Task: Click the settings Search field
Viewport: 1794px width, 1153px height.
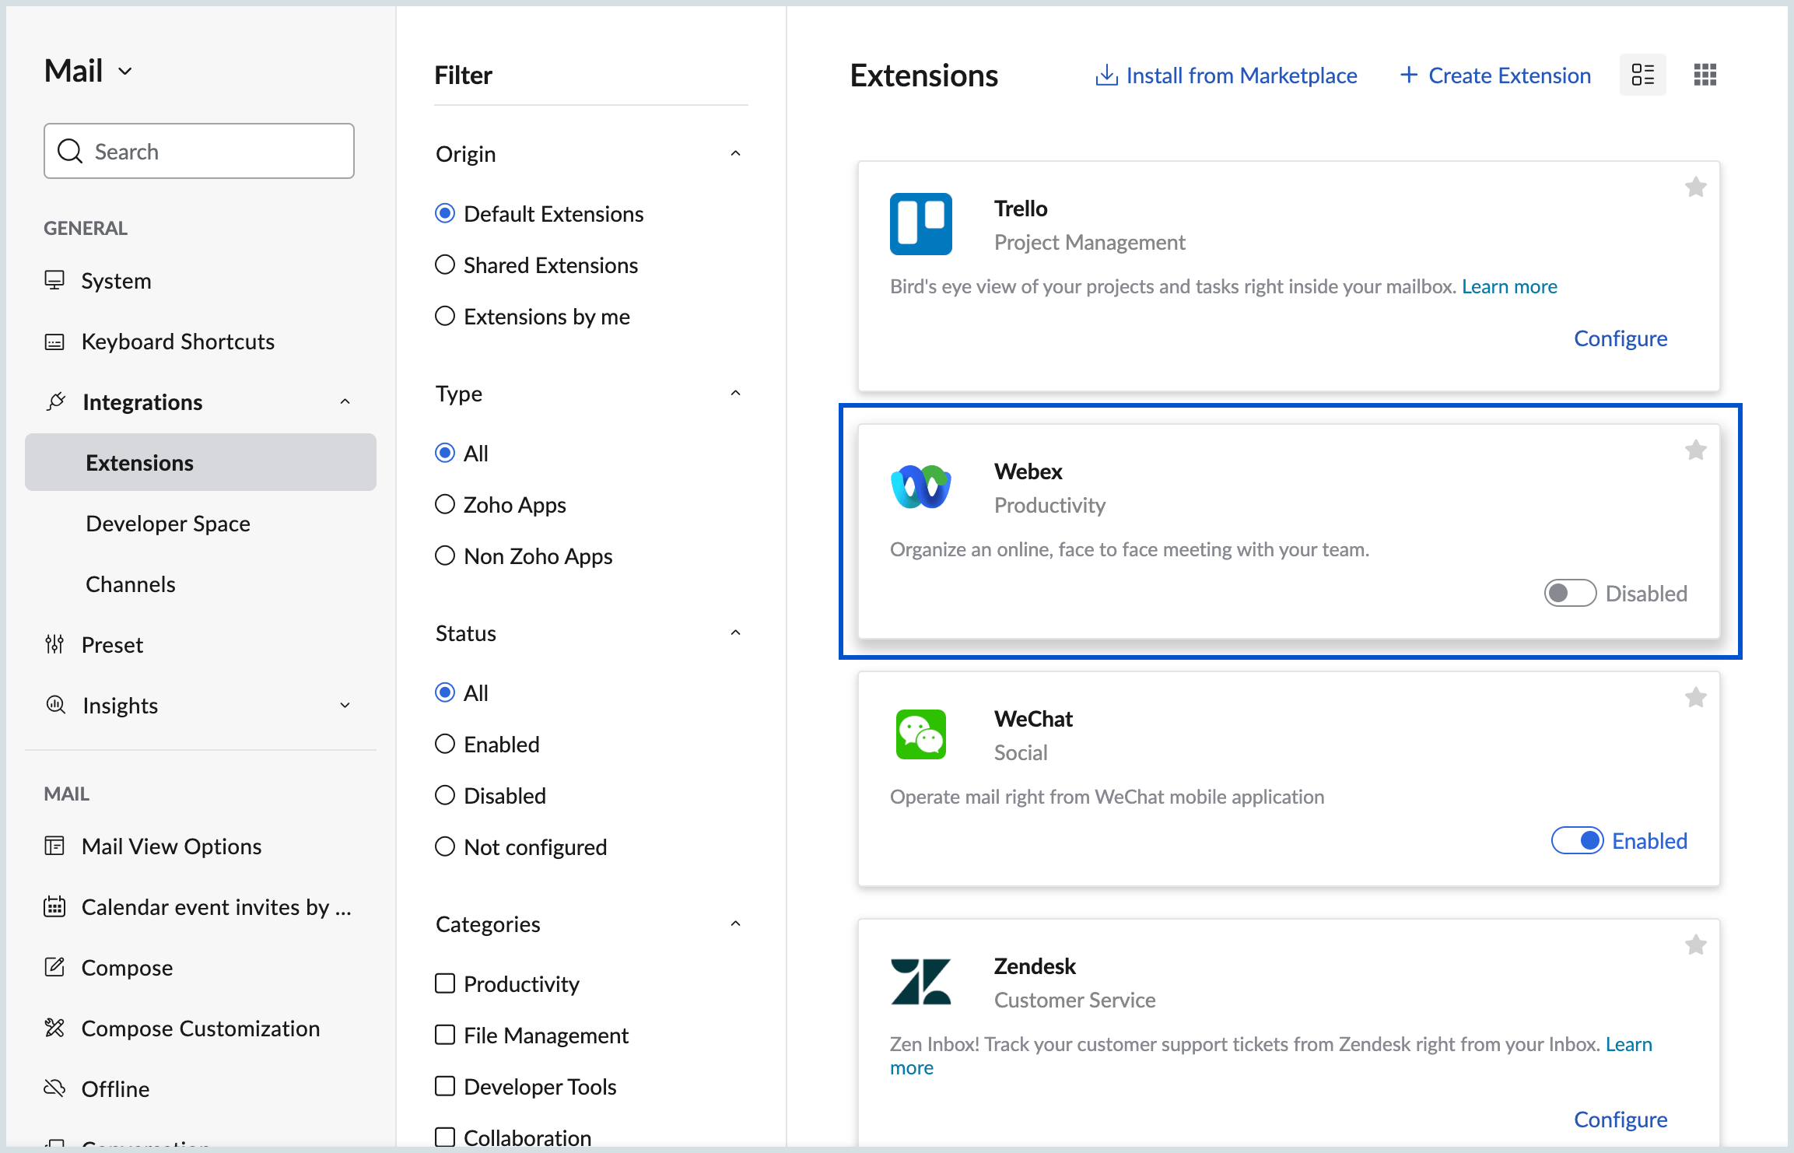Action: click(199, 151)
